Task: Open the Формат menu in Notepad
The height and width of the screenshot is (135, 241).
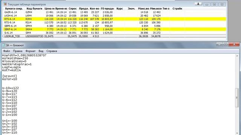Action: (31, 51)
